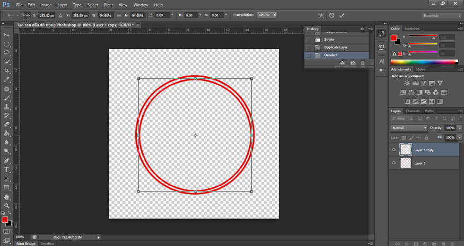Screen dimensions: 464x246
Task: Open the Character panel icon
Action: (381, 61)
